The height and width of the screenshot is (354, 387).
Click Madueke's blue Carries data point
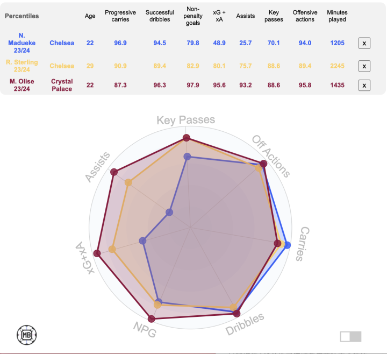(287, 245)
